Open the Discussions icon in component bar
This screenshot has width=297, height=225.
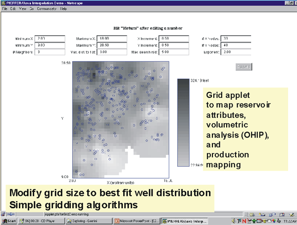pos(272,215)
